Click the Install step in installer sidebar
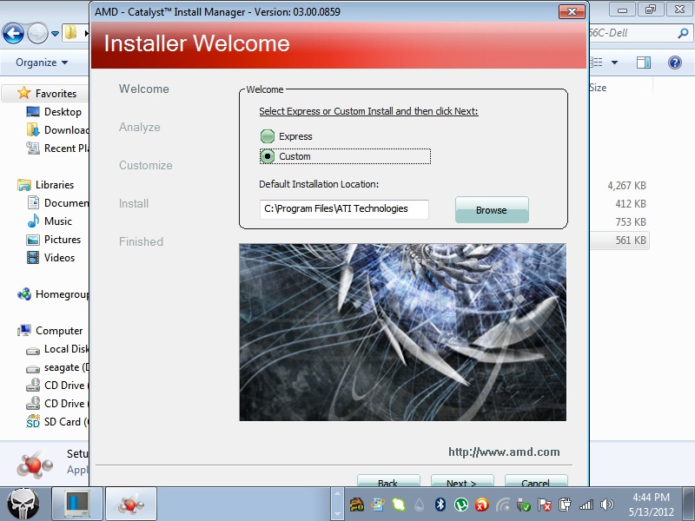The image size is (695, 521). [x=134, y=203]
